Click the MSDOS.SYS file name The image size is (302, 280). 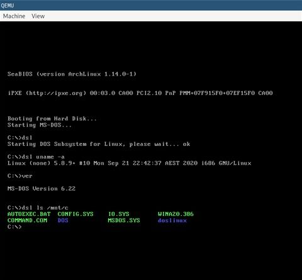click(x=124, y=220)
